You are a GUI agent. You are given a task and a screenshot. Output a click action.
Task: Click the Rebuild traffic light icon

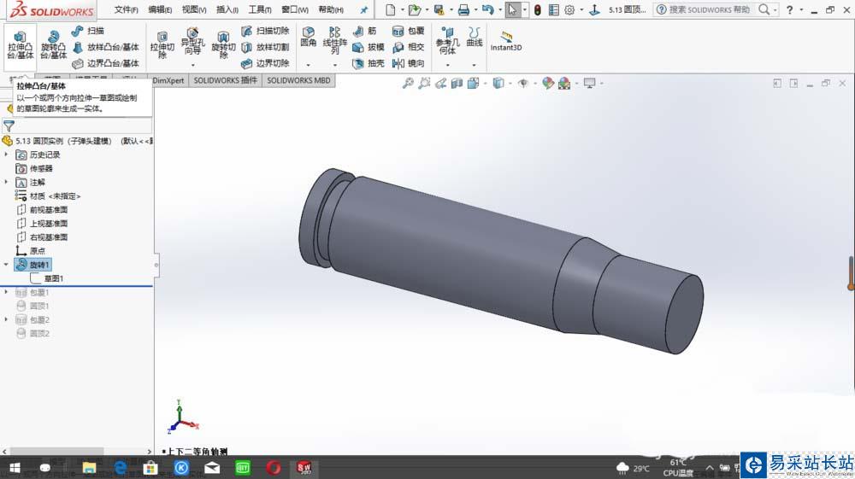[x=538, y=9]
